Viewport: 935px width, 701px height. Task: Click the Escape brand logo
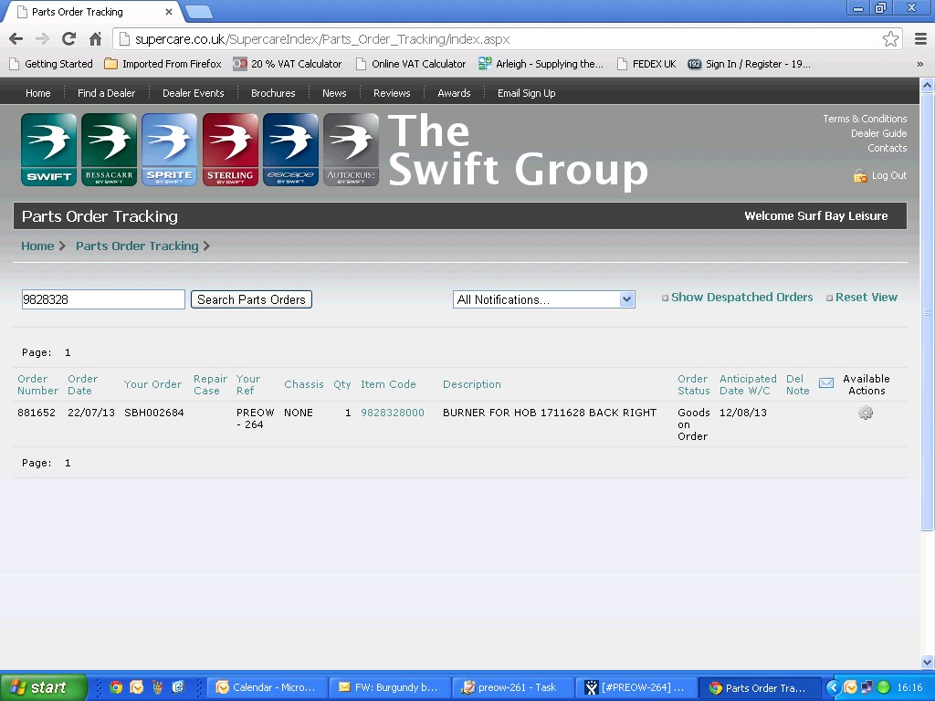(x=290, y=151)
